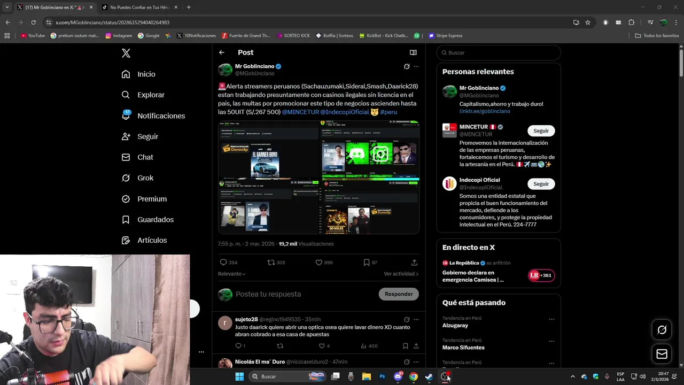Click floating Grok button at right
Viewport: 684px width, 385px height.
662,330
